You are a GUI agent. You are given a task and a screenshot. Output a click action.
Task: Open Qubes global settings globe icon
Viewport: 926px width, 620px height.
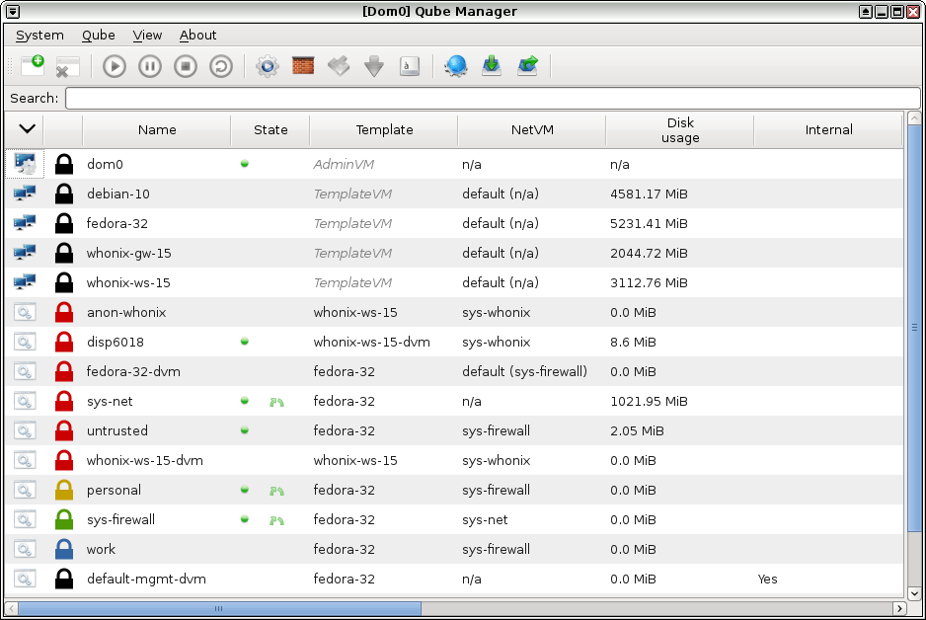coord(455,66)
